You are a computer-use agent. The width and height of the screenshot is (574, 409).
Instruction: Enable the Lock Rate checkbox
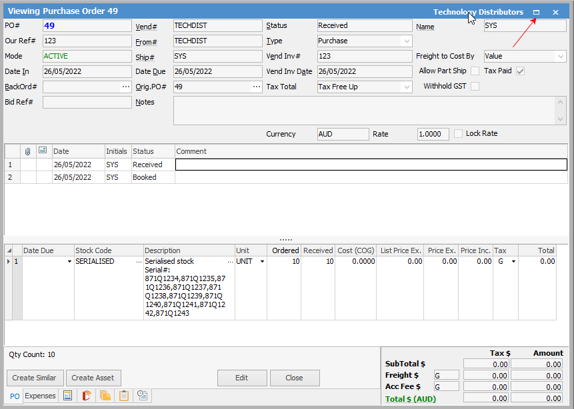(458, 134)
